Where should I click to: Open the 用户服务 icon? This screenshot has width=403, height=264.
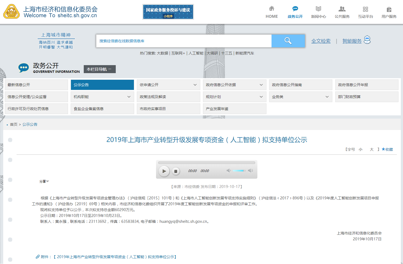click(389, 9)
